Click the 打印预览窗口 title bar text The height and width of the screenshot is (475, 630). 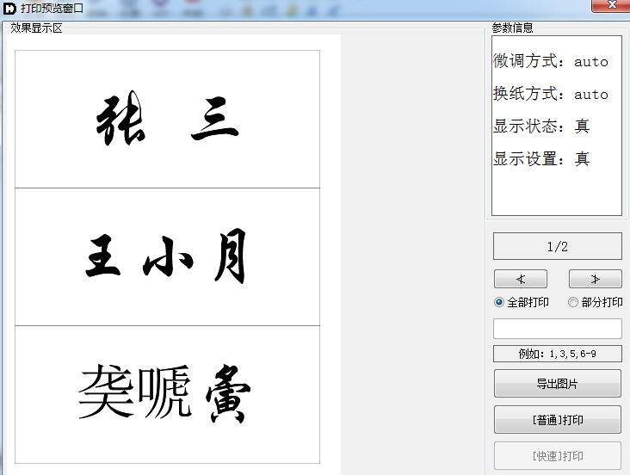[x=52, y=8]
